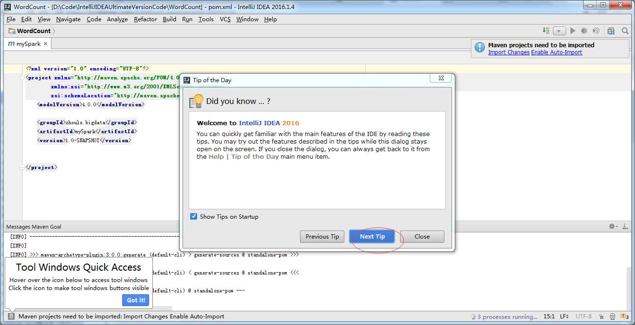Click the artifactId mySpark line in editor
The image size is (635, 325).
87,131
